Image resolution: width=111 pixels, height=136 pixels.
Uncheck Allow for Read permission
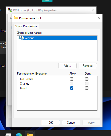[x=72, y=88]
